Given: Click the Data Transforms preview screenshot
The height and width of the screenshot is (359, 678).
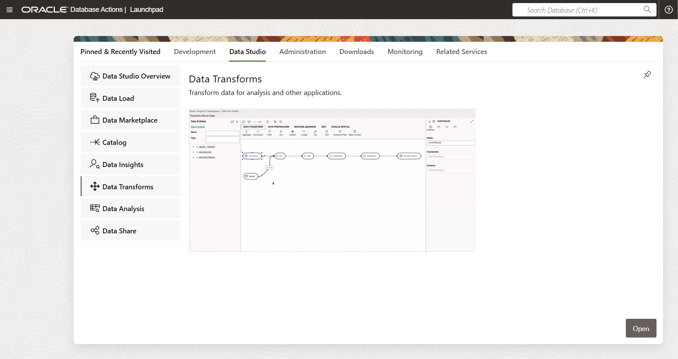Looking at the screenshot, I should point(332,180).
